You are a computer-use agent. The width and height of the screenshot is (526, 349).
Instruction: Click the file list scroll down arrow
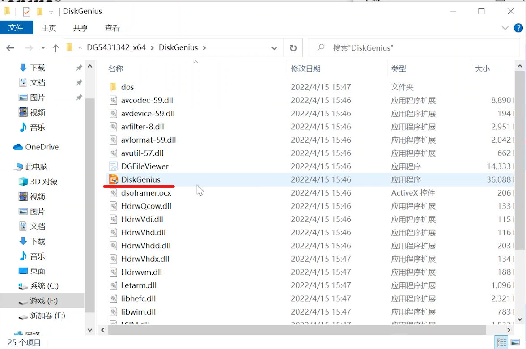click(520, 319)
